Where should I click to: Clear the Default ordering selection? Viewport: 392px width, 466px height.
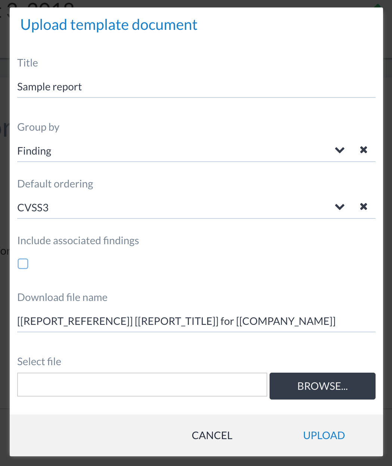coord(363,207)
